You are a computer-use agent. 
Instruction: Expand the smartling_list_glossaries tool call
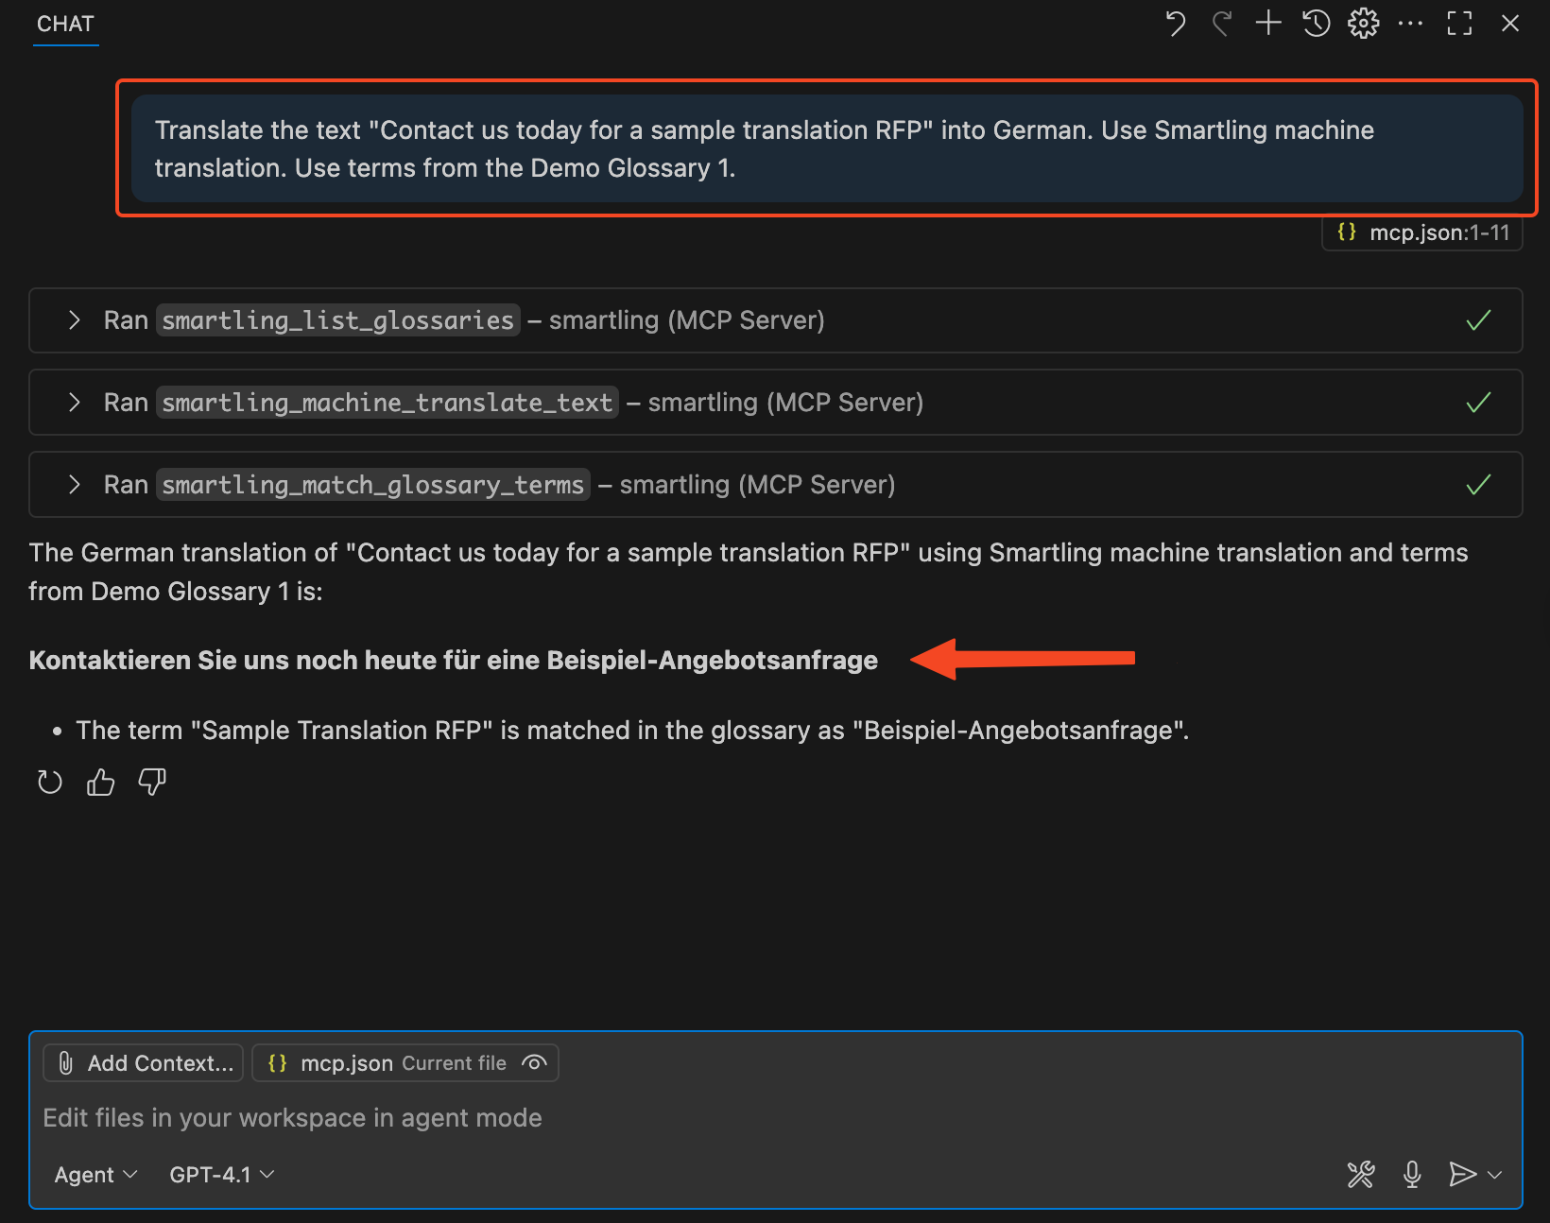tap(75, 320)
